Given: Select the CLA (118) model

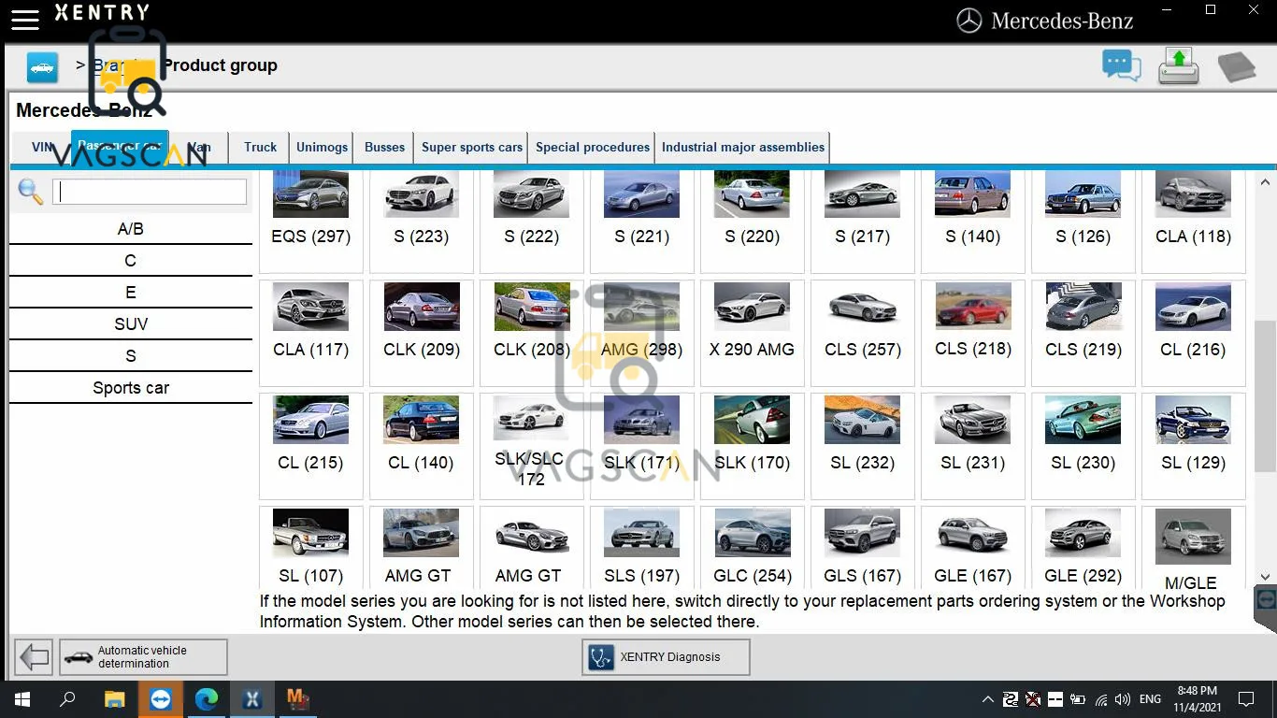Looking at the screenshot, I should tap(1194, 221).
